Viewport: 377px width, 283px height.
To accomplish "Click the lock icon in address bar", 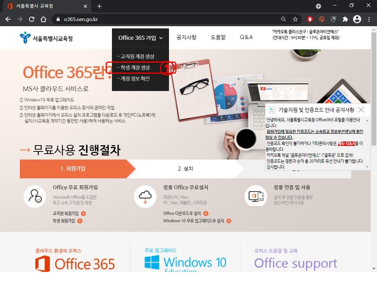I will click(58, 19).
